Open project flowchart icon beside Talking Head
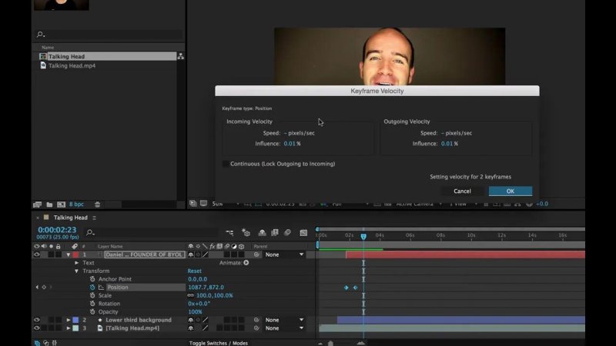 (x=180, y=56)
